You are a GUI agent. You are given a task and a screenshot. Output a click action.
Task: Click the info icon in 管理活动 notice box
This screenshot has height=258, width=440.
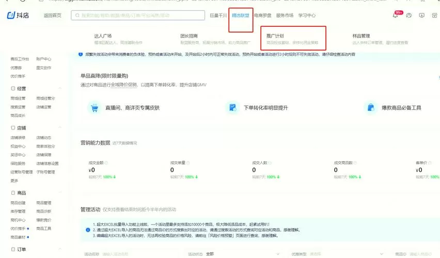(x=88, y=230)
